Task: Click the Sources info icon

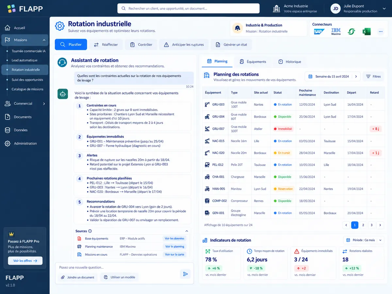Action: point(90,231)
